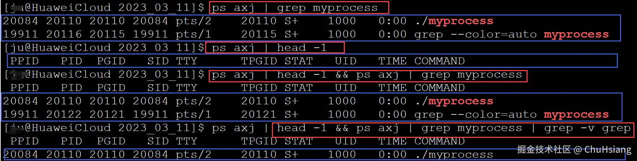
Task: Click the 'TPGID' header right after the standalone 'head -1' command
Action: coord(259,61)
